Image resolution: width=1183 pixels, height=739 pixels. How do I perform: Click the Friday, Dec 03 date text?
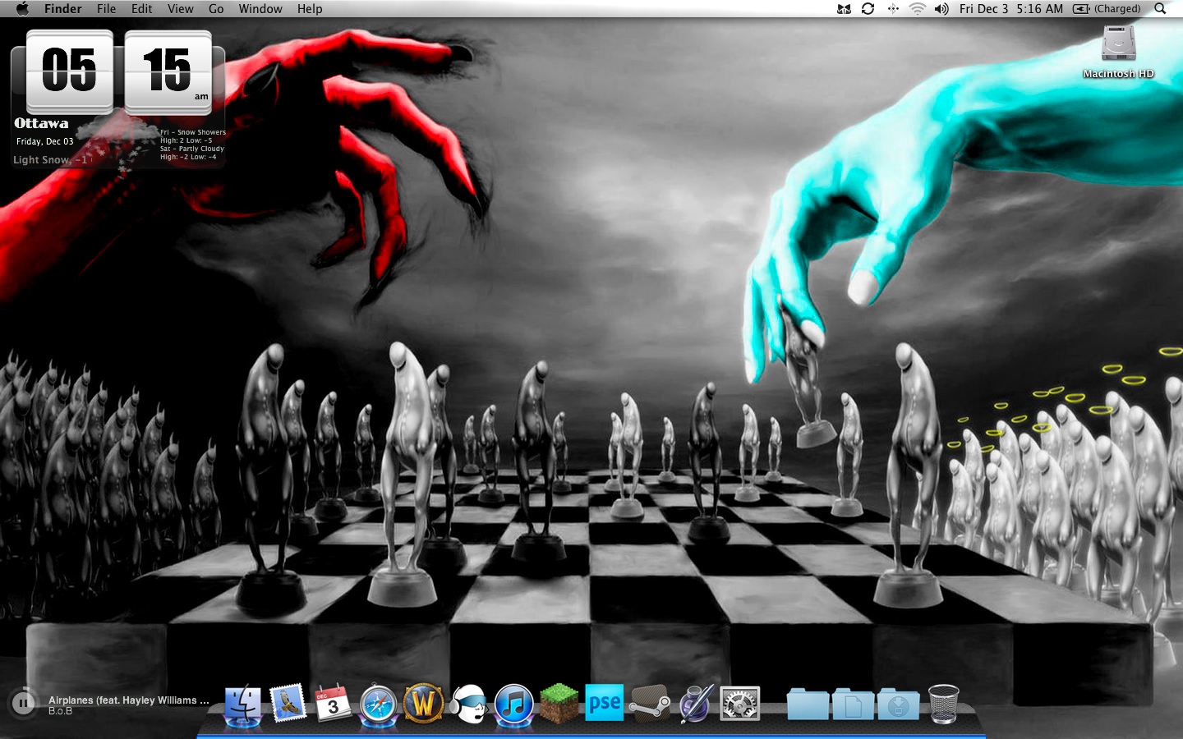[x=45, y=141]
